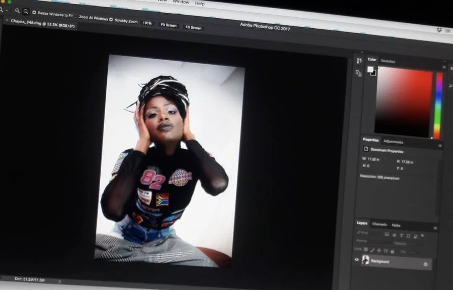Click the Fill Screen button
Image resolution: width=453 pixels, height=290 pixels.
click(x=193, y=28)
